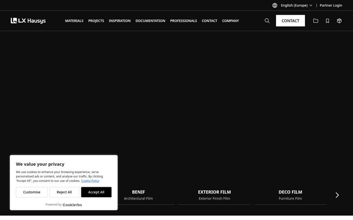The height and width of the screenshot is (220, 353).
Task: Open the Projects menu
Action: click(x=96, y=21)
